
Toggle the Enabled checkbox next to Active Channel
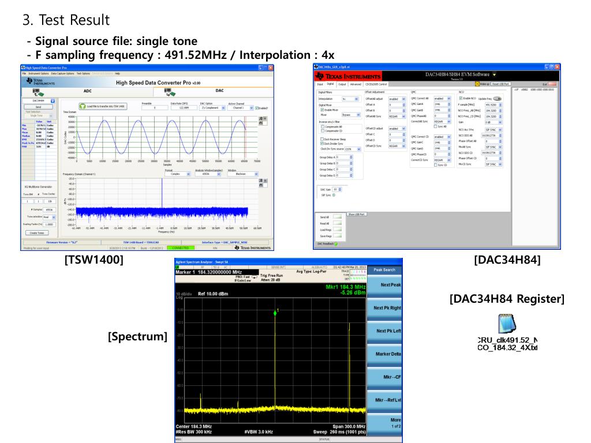257,108
